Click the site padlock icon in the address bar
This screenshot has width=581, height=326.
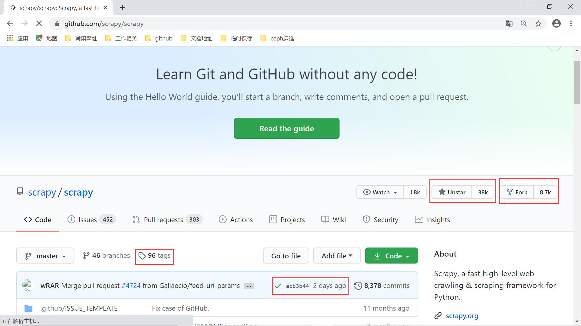(57, 24)
